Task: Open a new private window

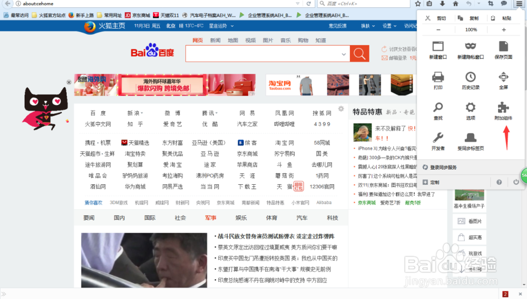Action: 471,51
